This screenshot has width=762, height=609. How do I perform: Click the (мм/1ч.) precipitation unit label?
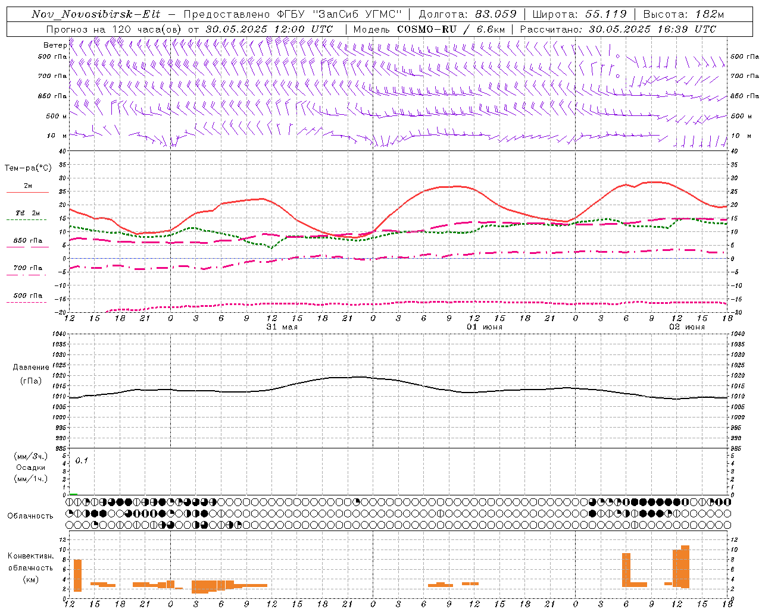30,479
